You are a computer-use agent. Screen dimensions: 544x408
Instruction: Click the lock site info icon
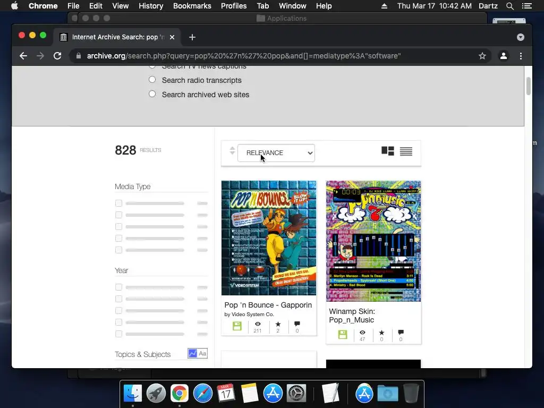(79, 56)
